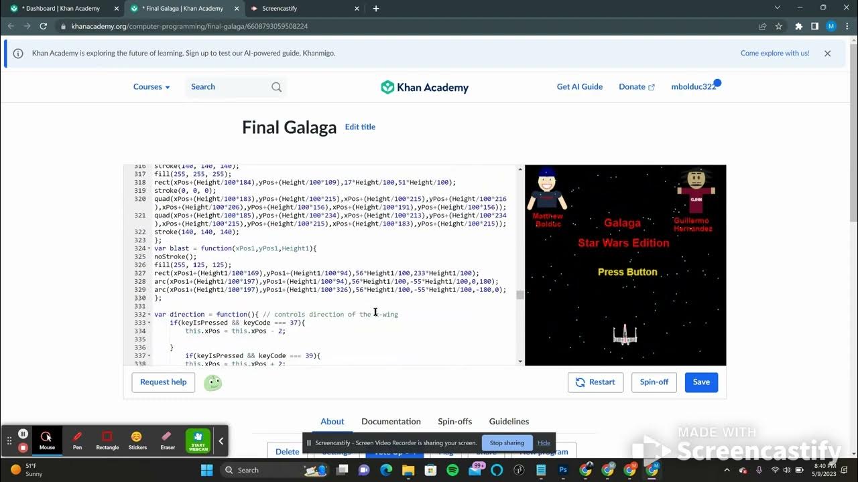Click the X-wing ship in the game preview

(x=625, y=334)
